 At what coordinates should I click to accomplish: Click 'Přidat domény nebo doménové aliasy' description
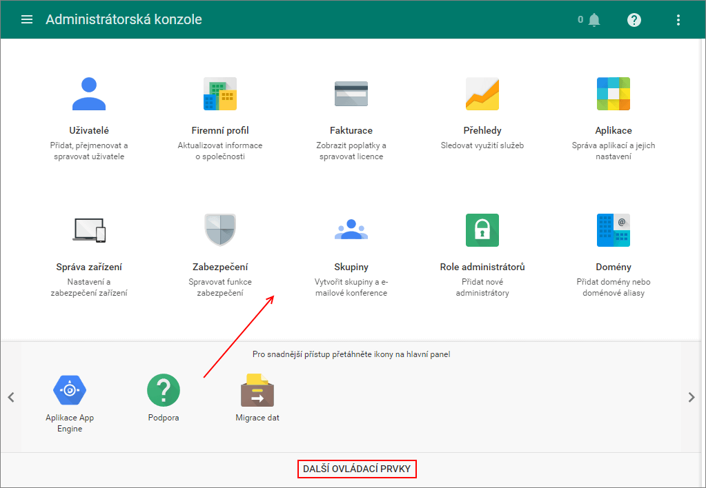pos(614,287)
